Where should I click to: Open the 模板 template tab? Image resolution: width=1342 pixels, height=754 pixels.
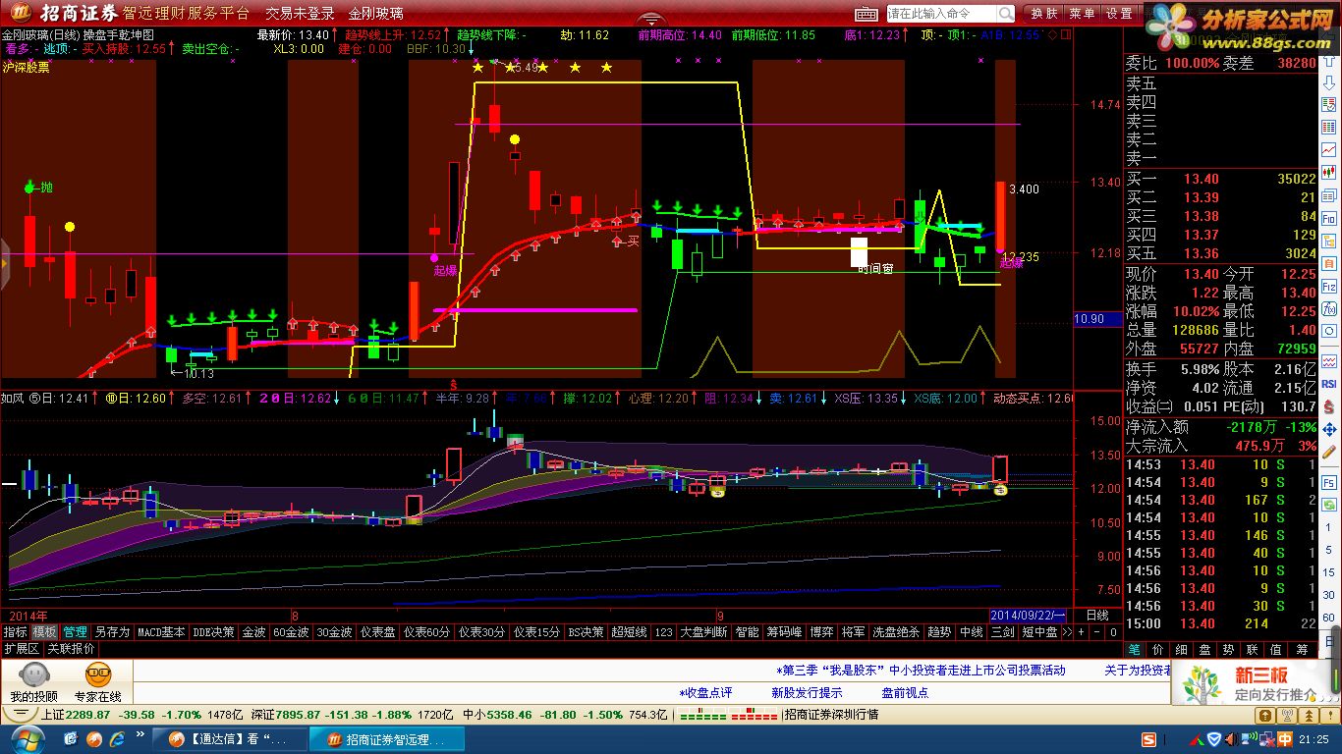pos(45,632)
